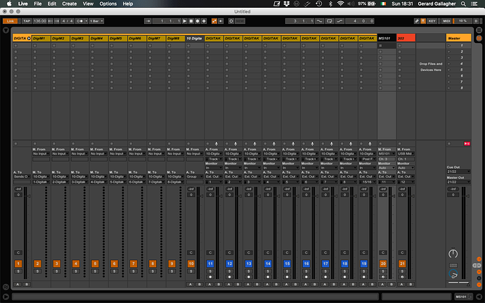Toggle track activator 11
485x303 pixels.
[210, 264]
